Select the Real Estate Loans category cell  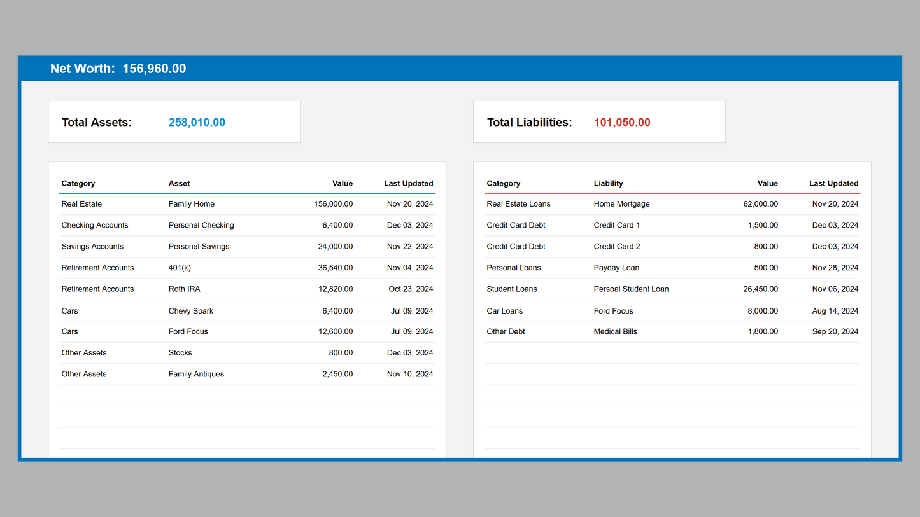[518, 204]
